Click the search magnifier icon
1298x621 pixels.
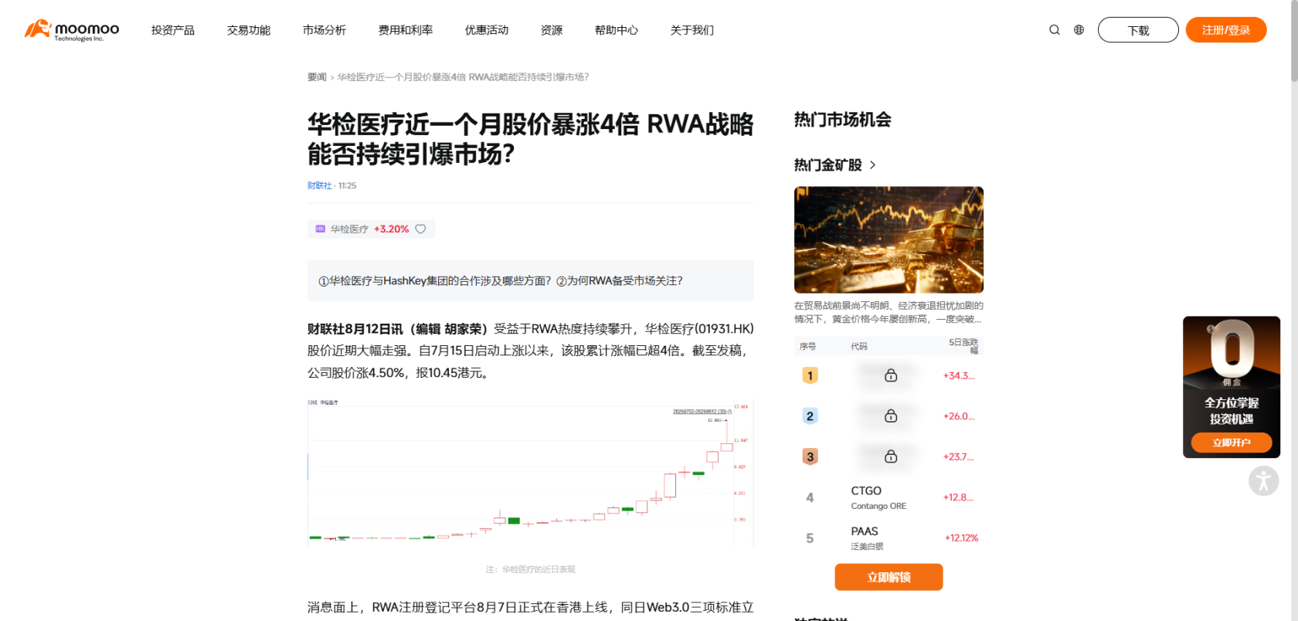1055,30
